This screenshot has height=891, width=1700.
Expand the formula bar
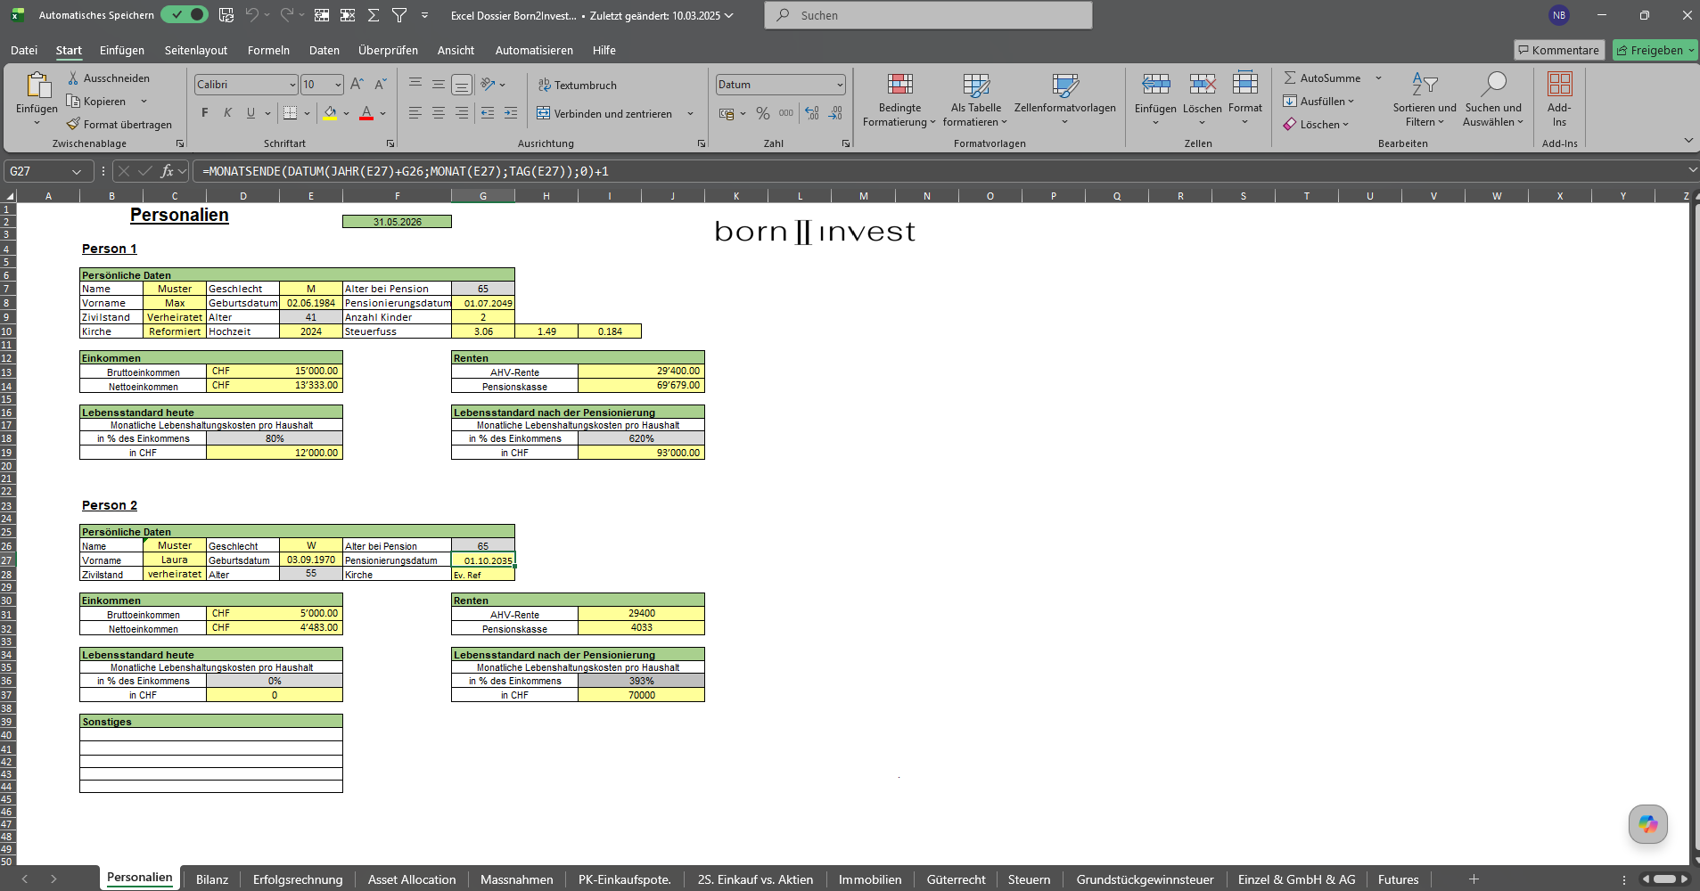[x=1692, y=170]
